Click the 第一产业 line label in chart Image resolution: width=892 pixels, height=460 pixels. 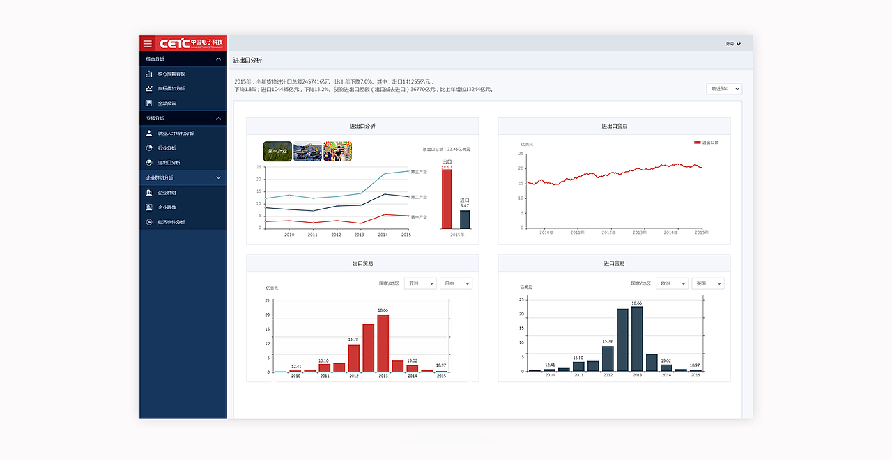[419, 216]
